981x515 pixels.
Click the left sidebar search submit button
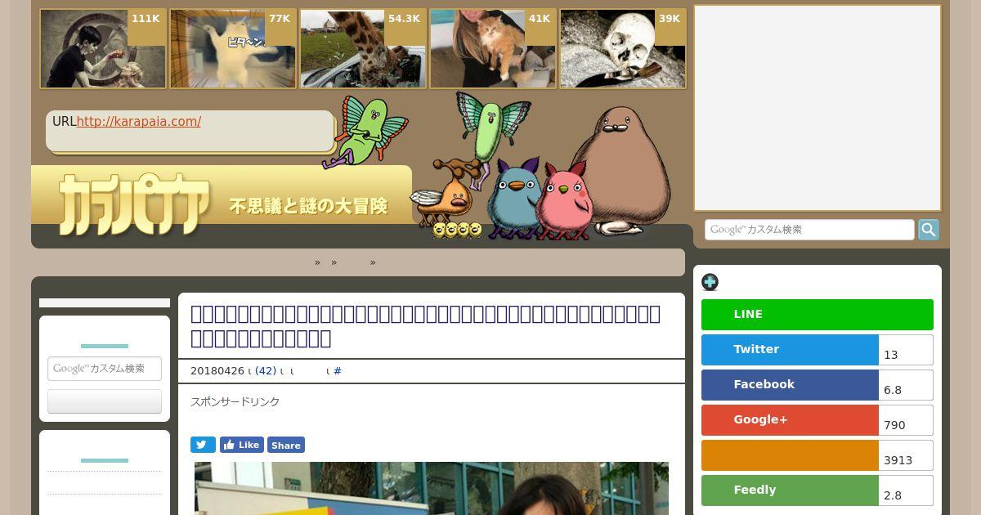tap(105, 401)
